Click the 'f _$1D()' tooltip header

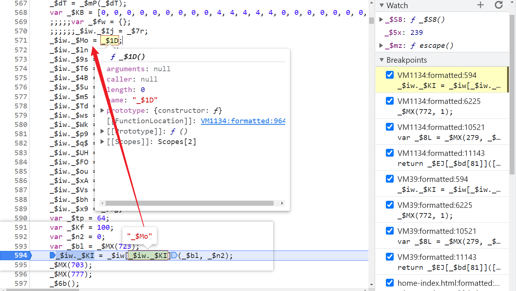pos(128,57)
